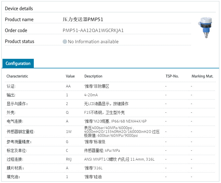Click the Product status field label
The image size is (221, 183).
point(20,41)
